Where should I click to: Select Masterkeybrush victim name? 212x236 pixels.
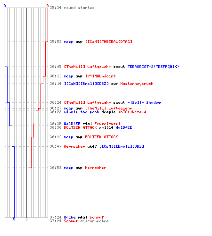click(x=137, y=84)
